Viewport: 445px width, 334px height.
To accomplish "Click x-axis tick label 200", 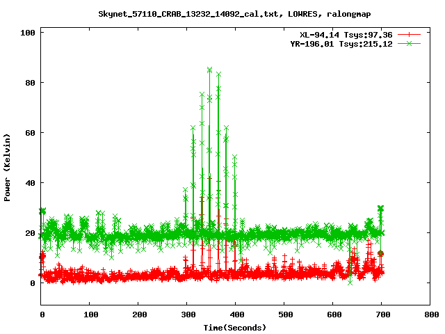I will point(139,315).
